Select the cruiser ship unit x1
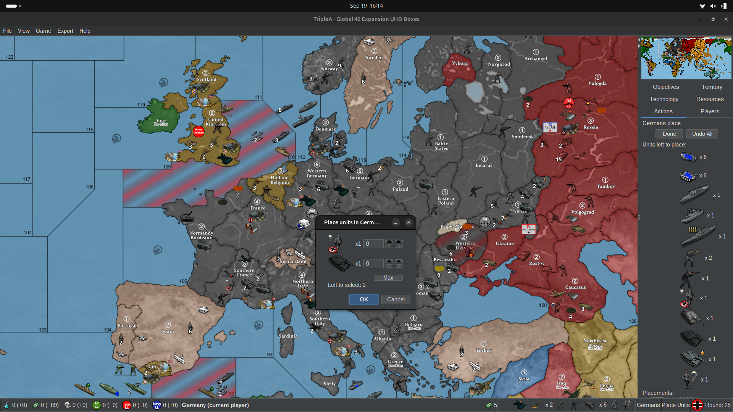 [694, 195]
